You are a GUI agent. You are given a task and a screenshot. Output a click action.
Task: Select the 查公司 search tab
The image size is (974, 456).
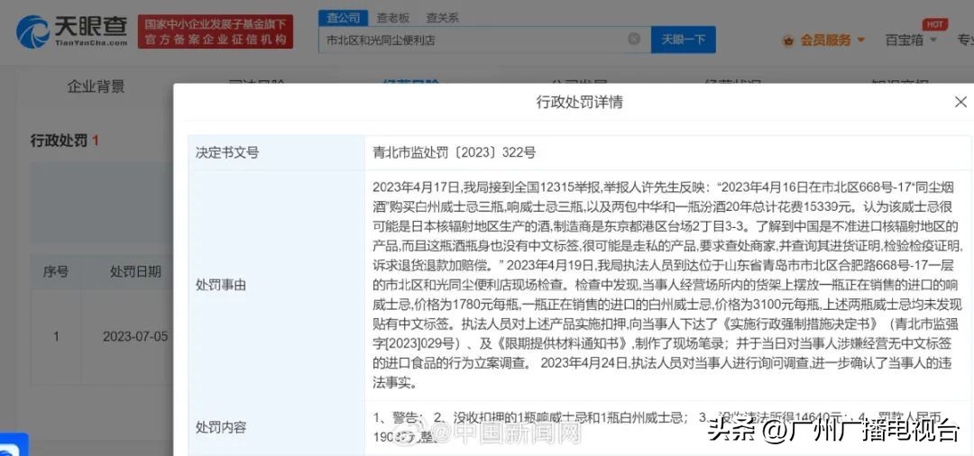343,17
